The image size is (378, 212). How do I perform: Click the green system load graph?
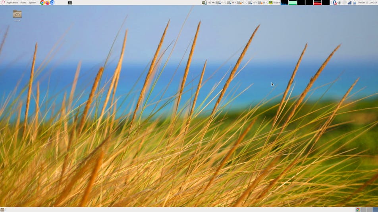pyautogui.click(x=293, y=2)
